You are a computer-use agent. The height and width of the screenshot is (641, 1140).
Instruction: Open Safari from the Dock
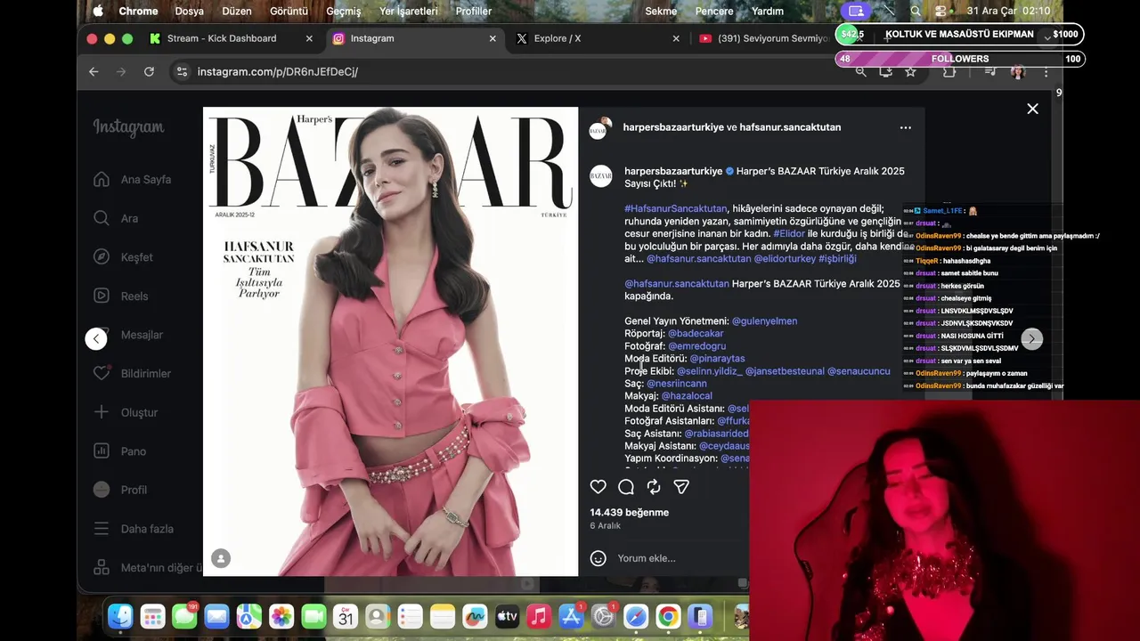636,616
